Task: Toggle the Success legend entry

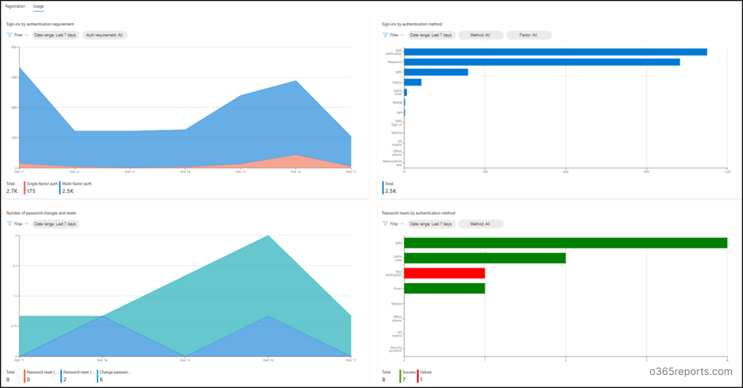Action: (x=408, y=376)
